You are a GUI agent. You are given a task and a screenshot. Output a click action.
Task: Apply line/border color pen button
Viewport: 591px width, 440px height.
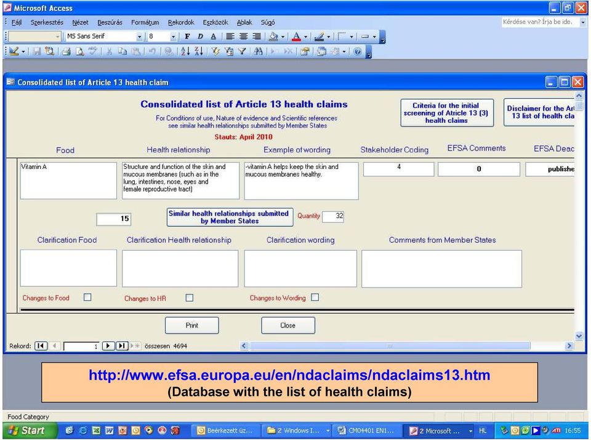pos(320,36)
